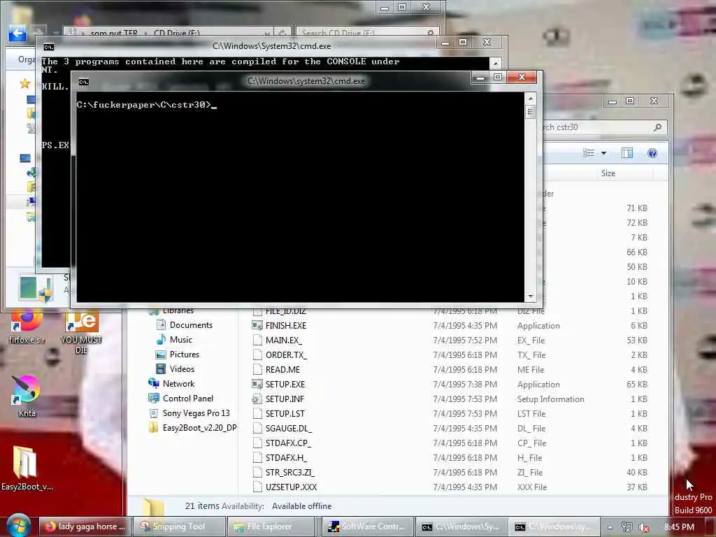Viewport: 716px width, 537px height.
Task: Select STDAFX.H_ file name
Action: tap(286, 457)
